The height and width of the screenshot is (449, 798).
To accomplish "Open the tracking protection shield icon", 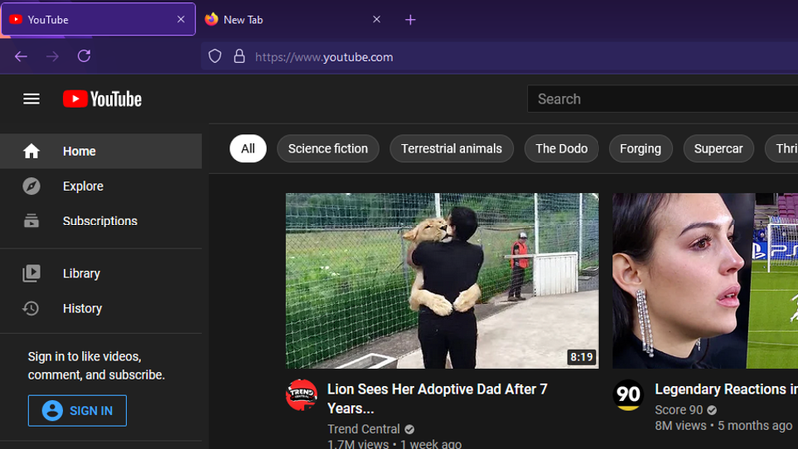I will 215,57.
